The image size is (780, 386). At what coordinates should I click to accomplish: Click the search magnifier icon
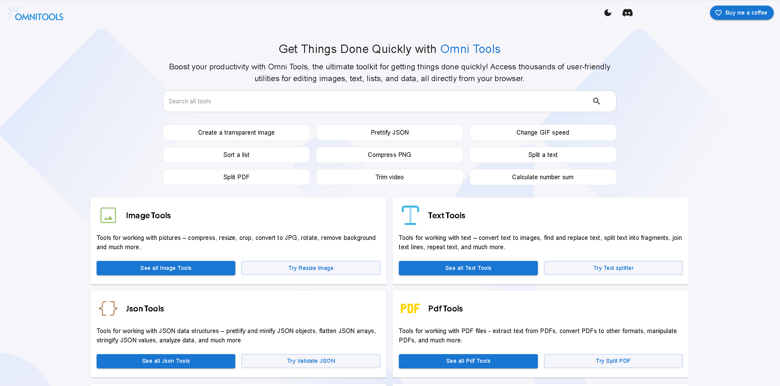coord(596,101)
